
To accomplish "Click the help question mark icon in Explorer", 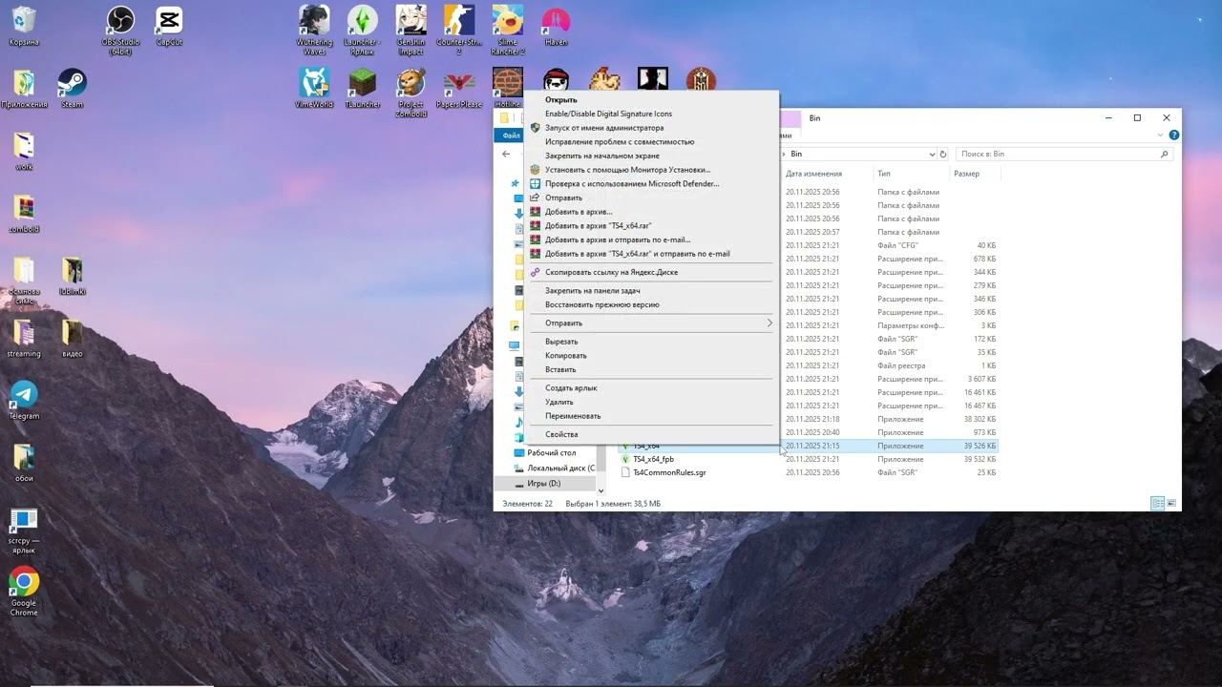I will coord(1174,135).
